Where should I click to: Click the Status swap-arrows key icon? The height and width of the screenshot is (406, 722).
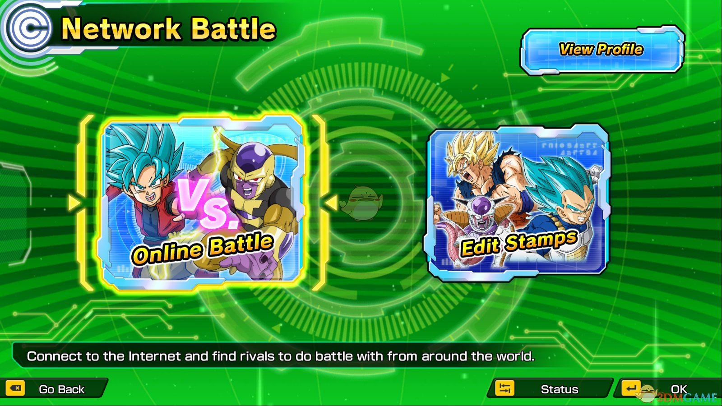coord(504,388)
